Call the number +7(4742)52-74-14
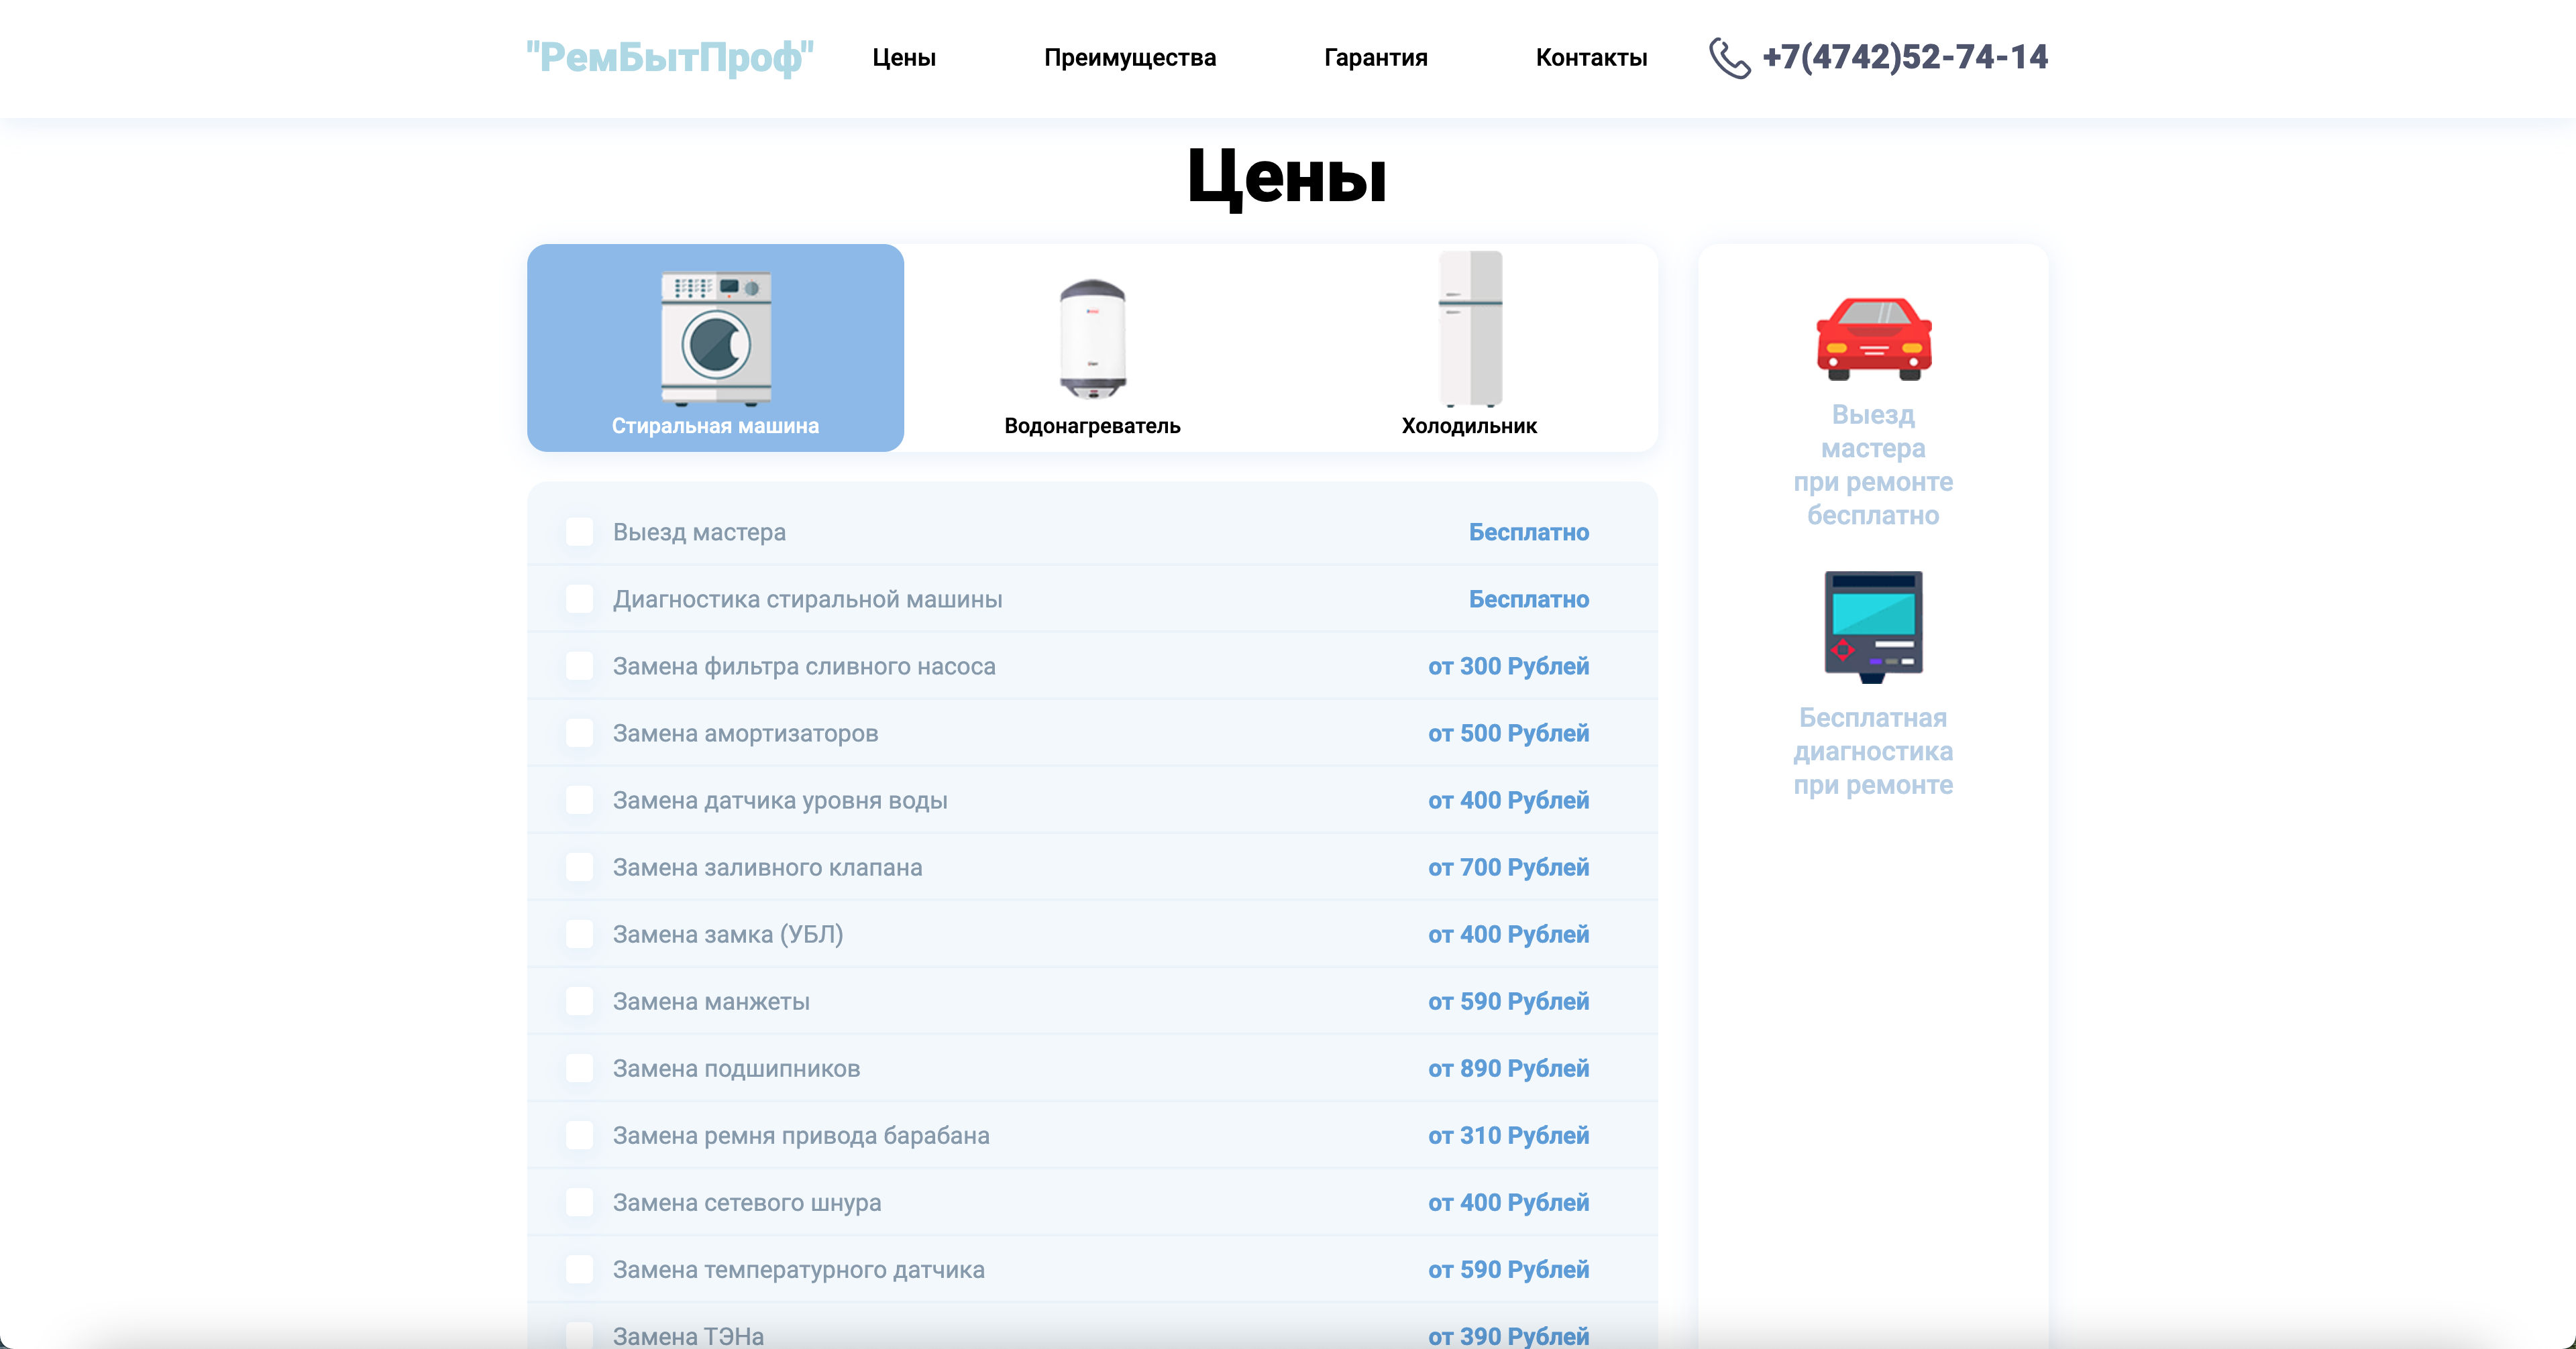 click(1905, 57)
